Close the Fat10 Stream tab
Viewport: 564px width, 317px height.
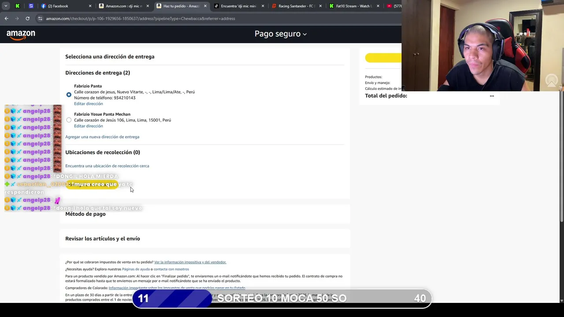point(378,6)
